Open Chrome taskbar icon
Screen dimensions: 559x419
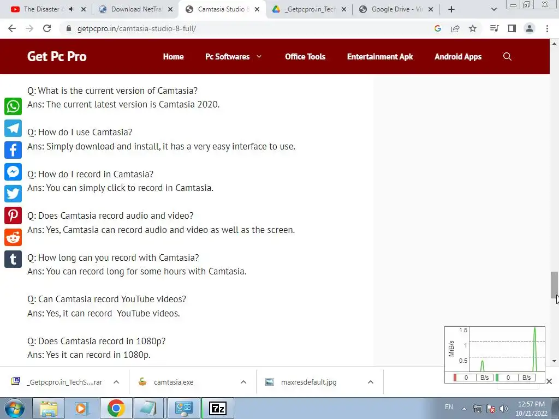(116, 408)
